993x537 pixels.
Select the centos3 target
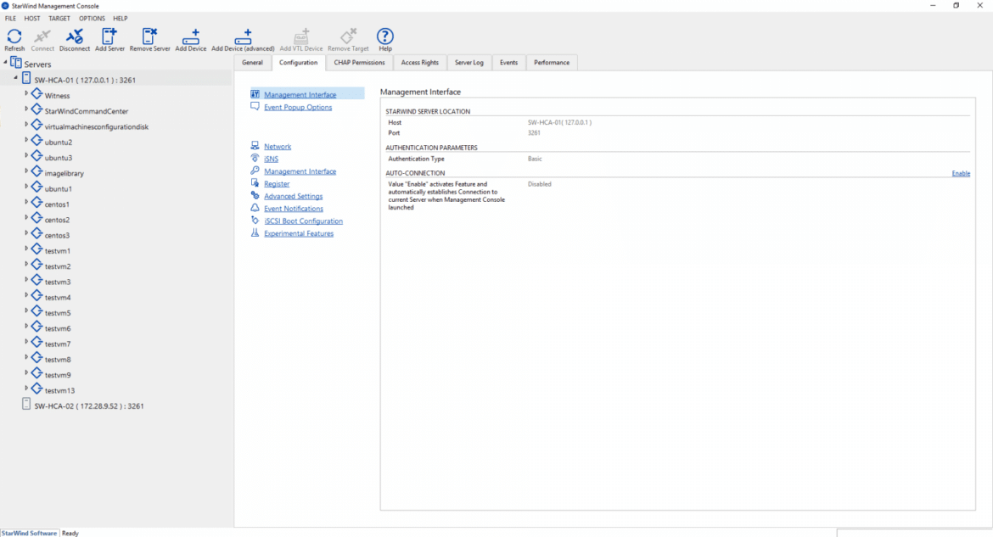point(57,236)
